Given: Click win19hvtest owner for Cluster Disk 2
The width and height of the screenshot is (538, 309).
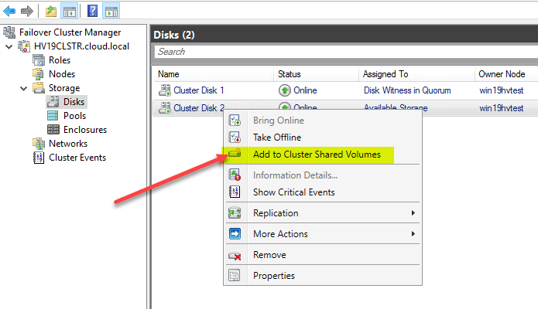Looking at the screenshot, I should coord(502,108).
